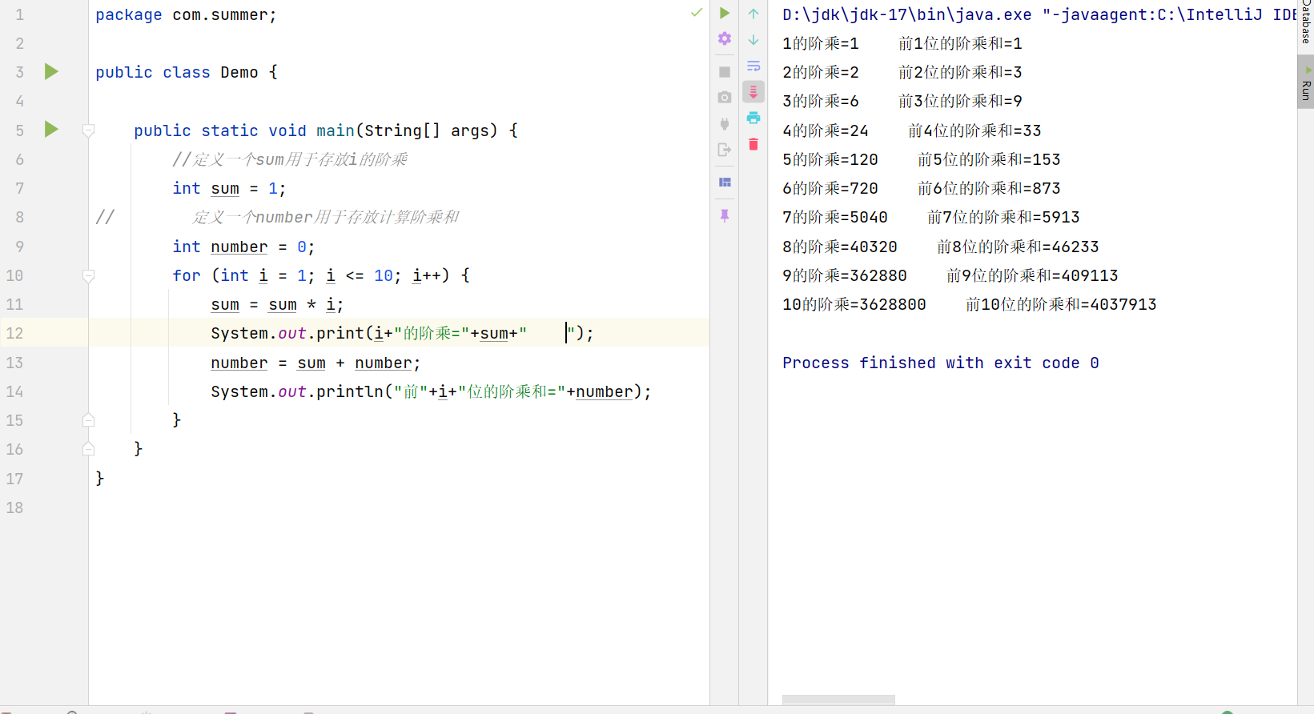This screenshot has height=714, width=1314.
Task: Click the console horizontal scrollbar thumb
Action: [838, 700]
